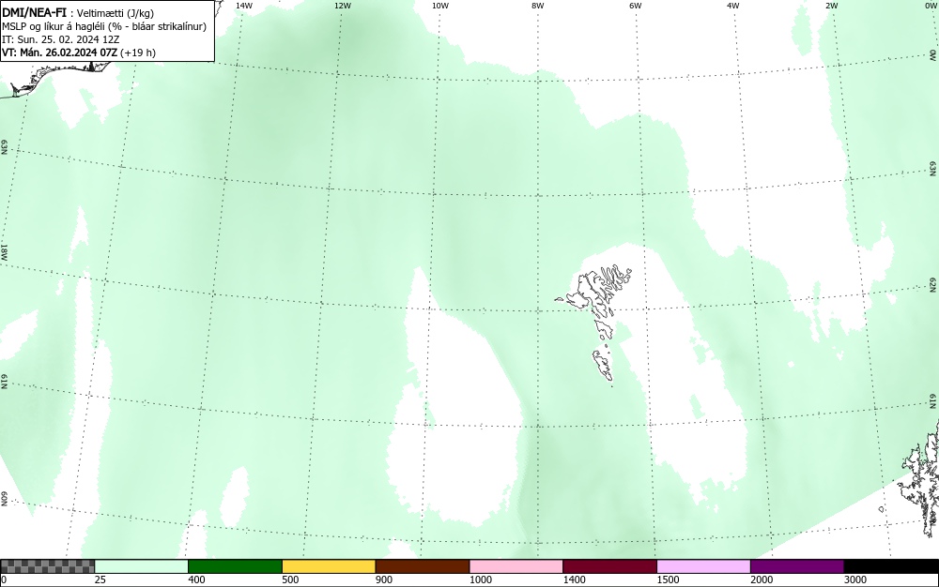Click the purple 2000–3000 legend swatch
Image resolution: width=939 pixels, height=587 pixels.
(x=797, y=566)
